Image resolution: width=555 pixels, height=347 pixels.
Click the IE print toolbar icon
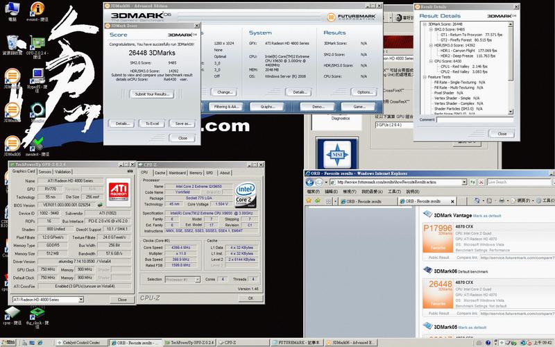click(502, 201)
